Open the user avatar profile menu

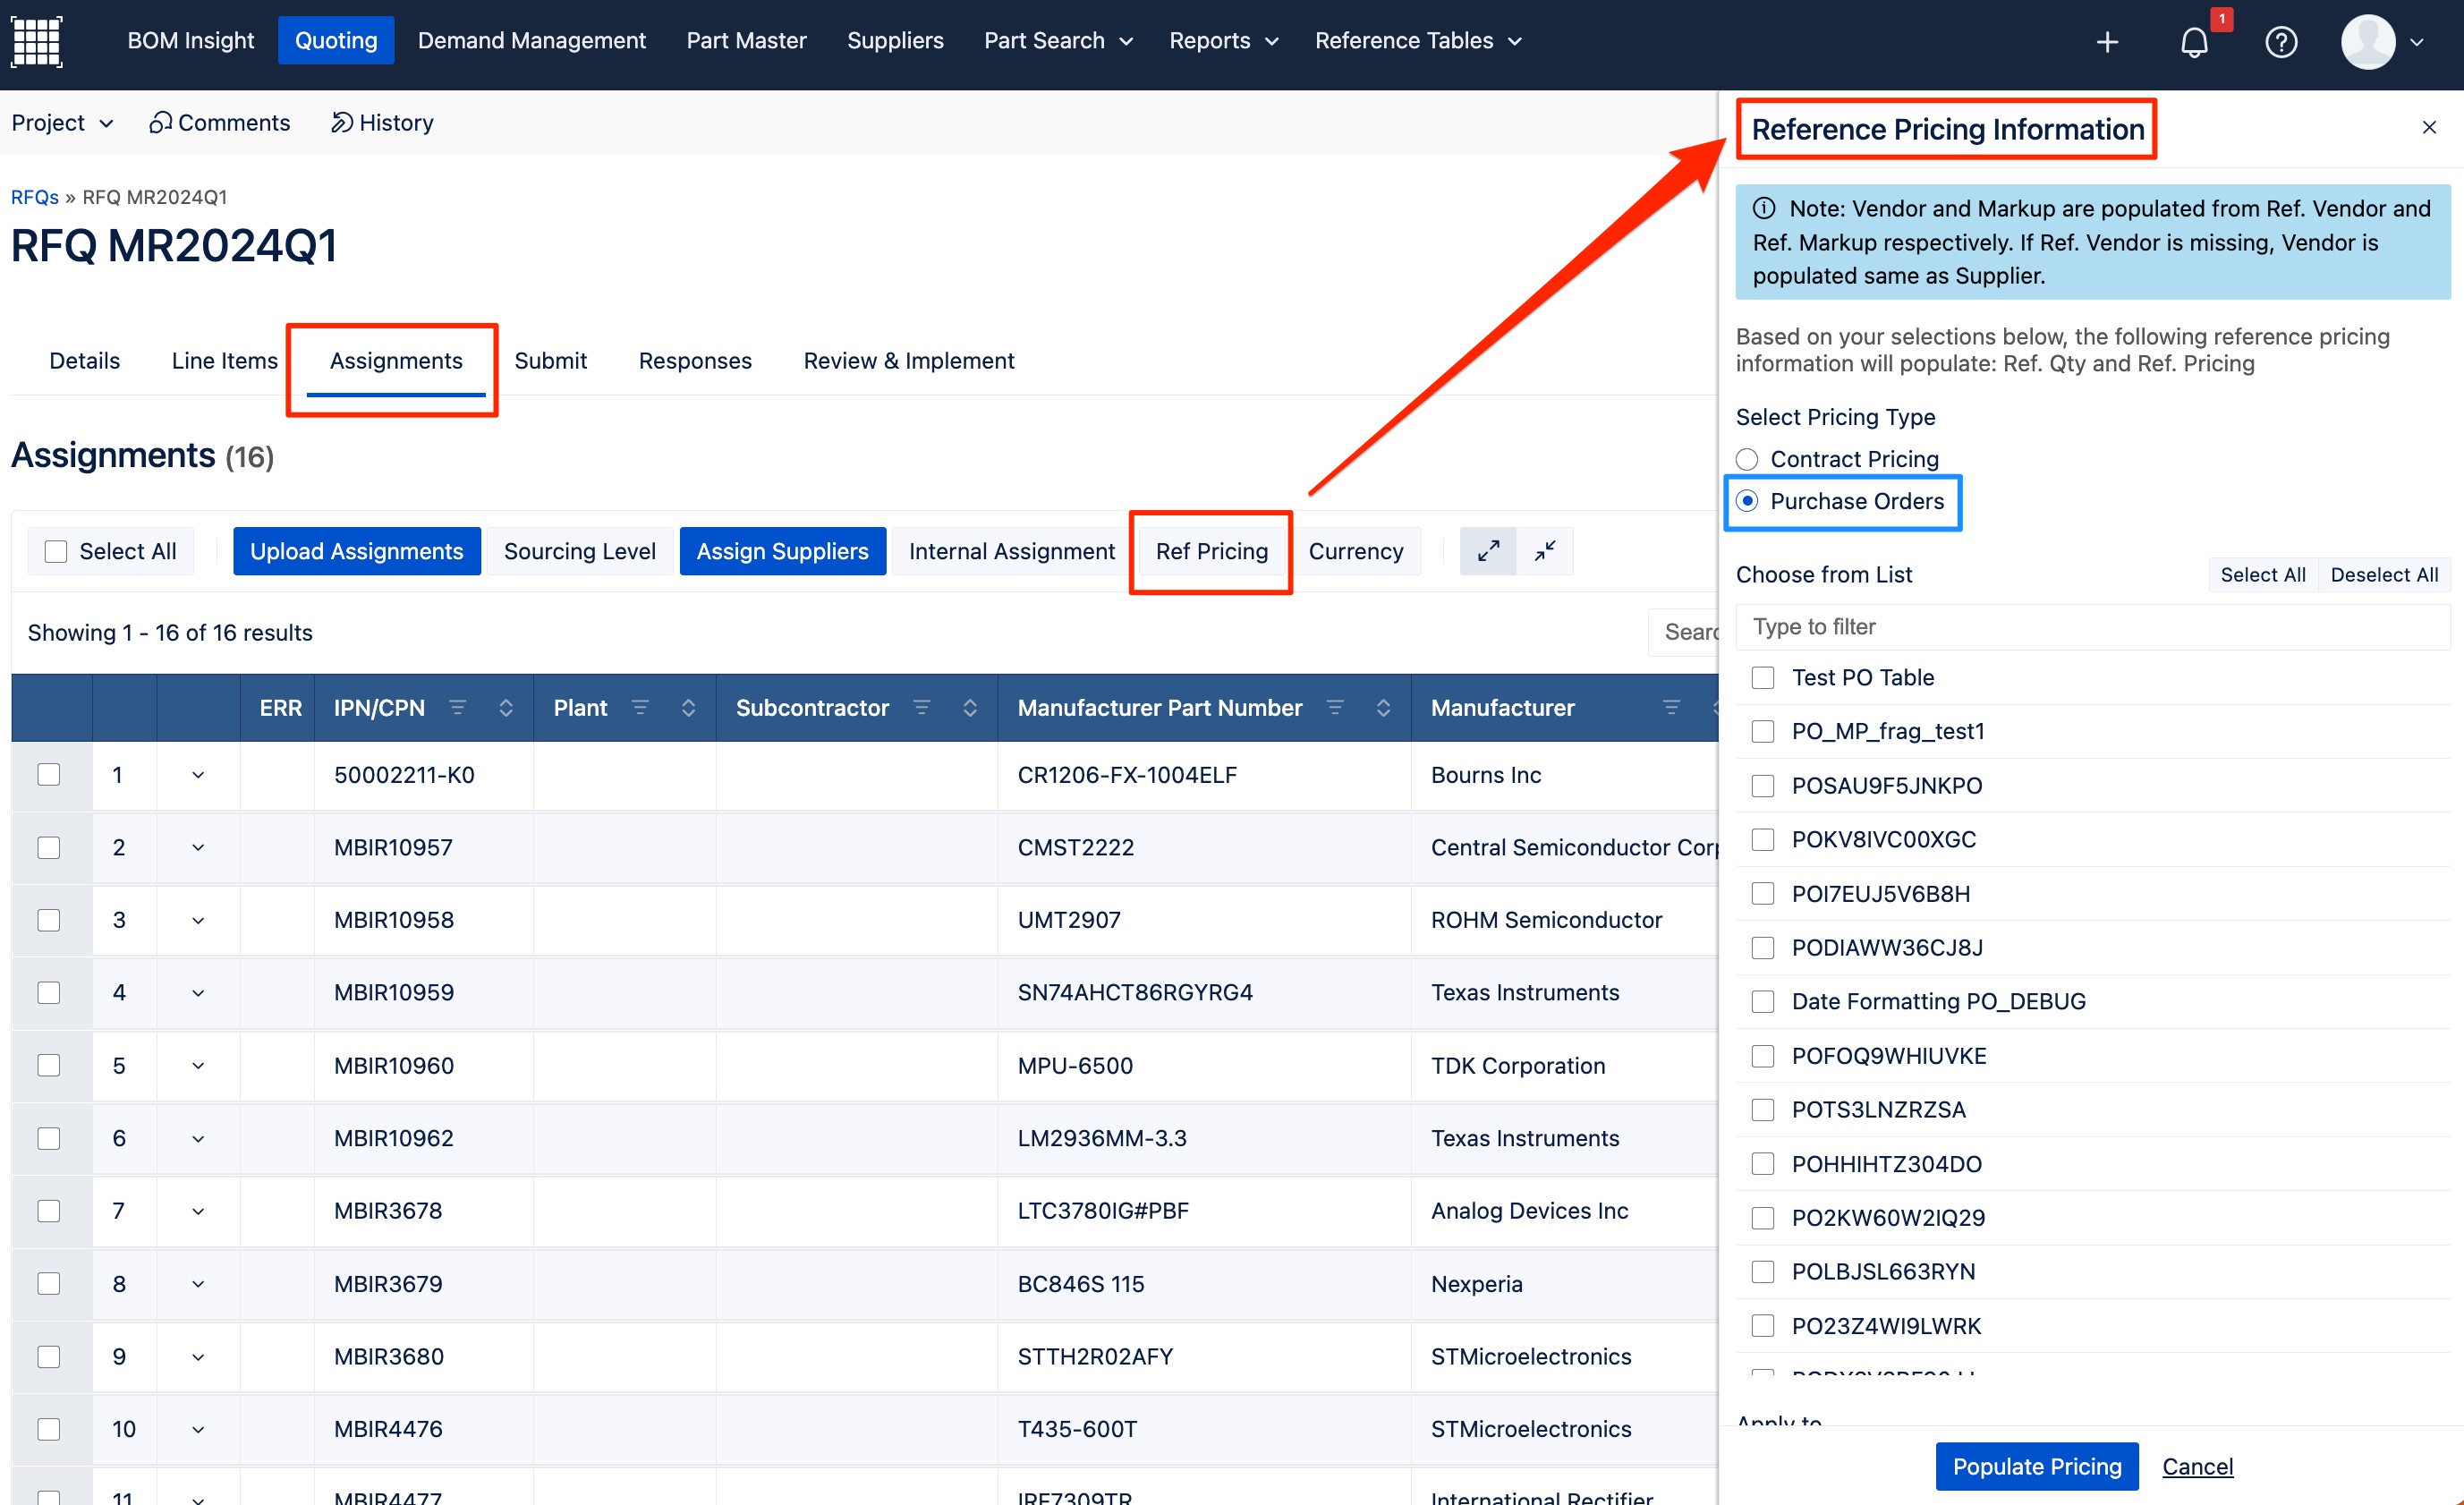2381,42
